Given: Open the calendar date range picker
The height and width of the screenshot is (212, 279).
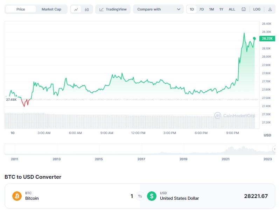Looking at the screenshot, I should pyautogui.click(x=244, y=9).
